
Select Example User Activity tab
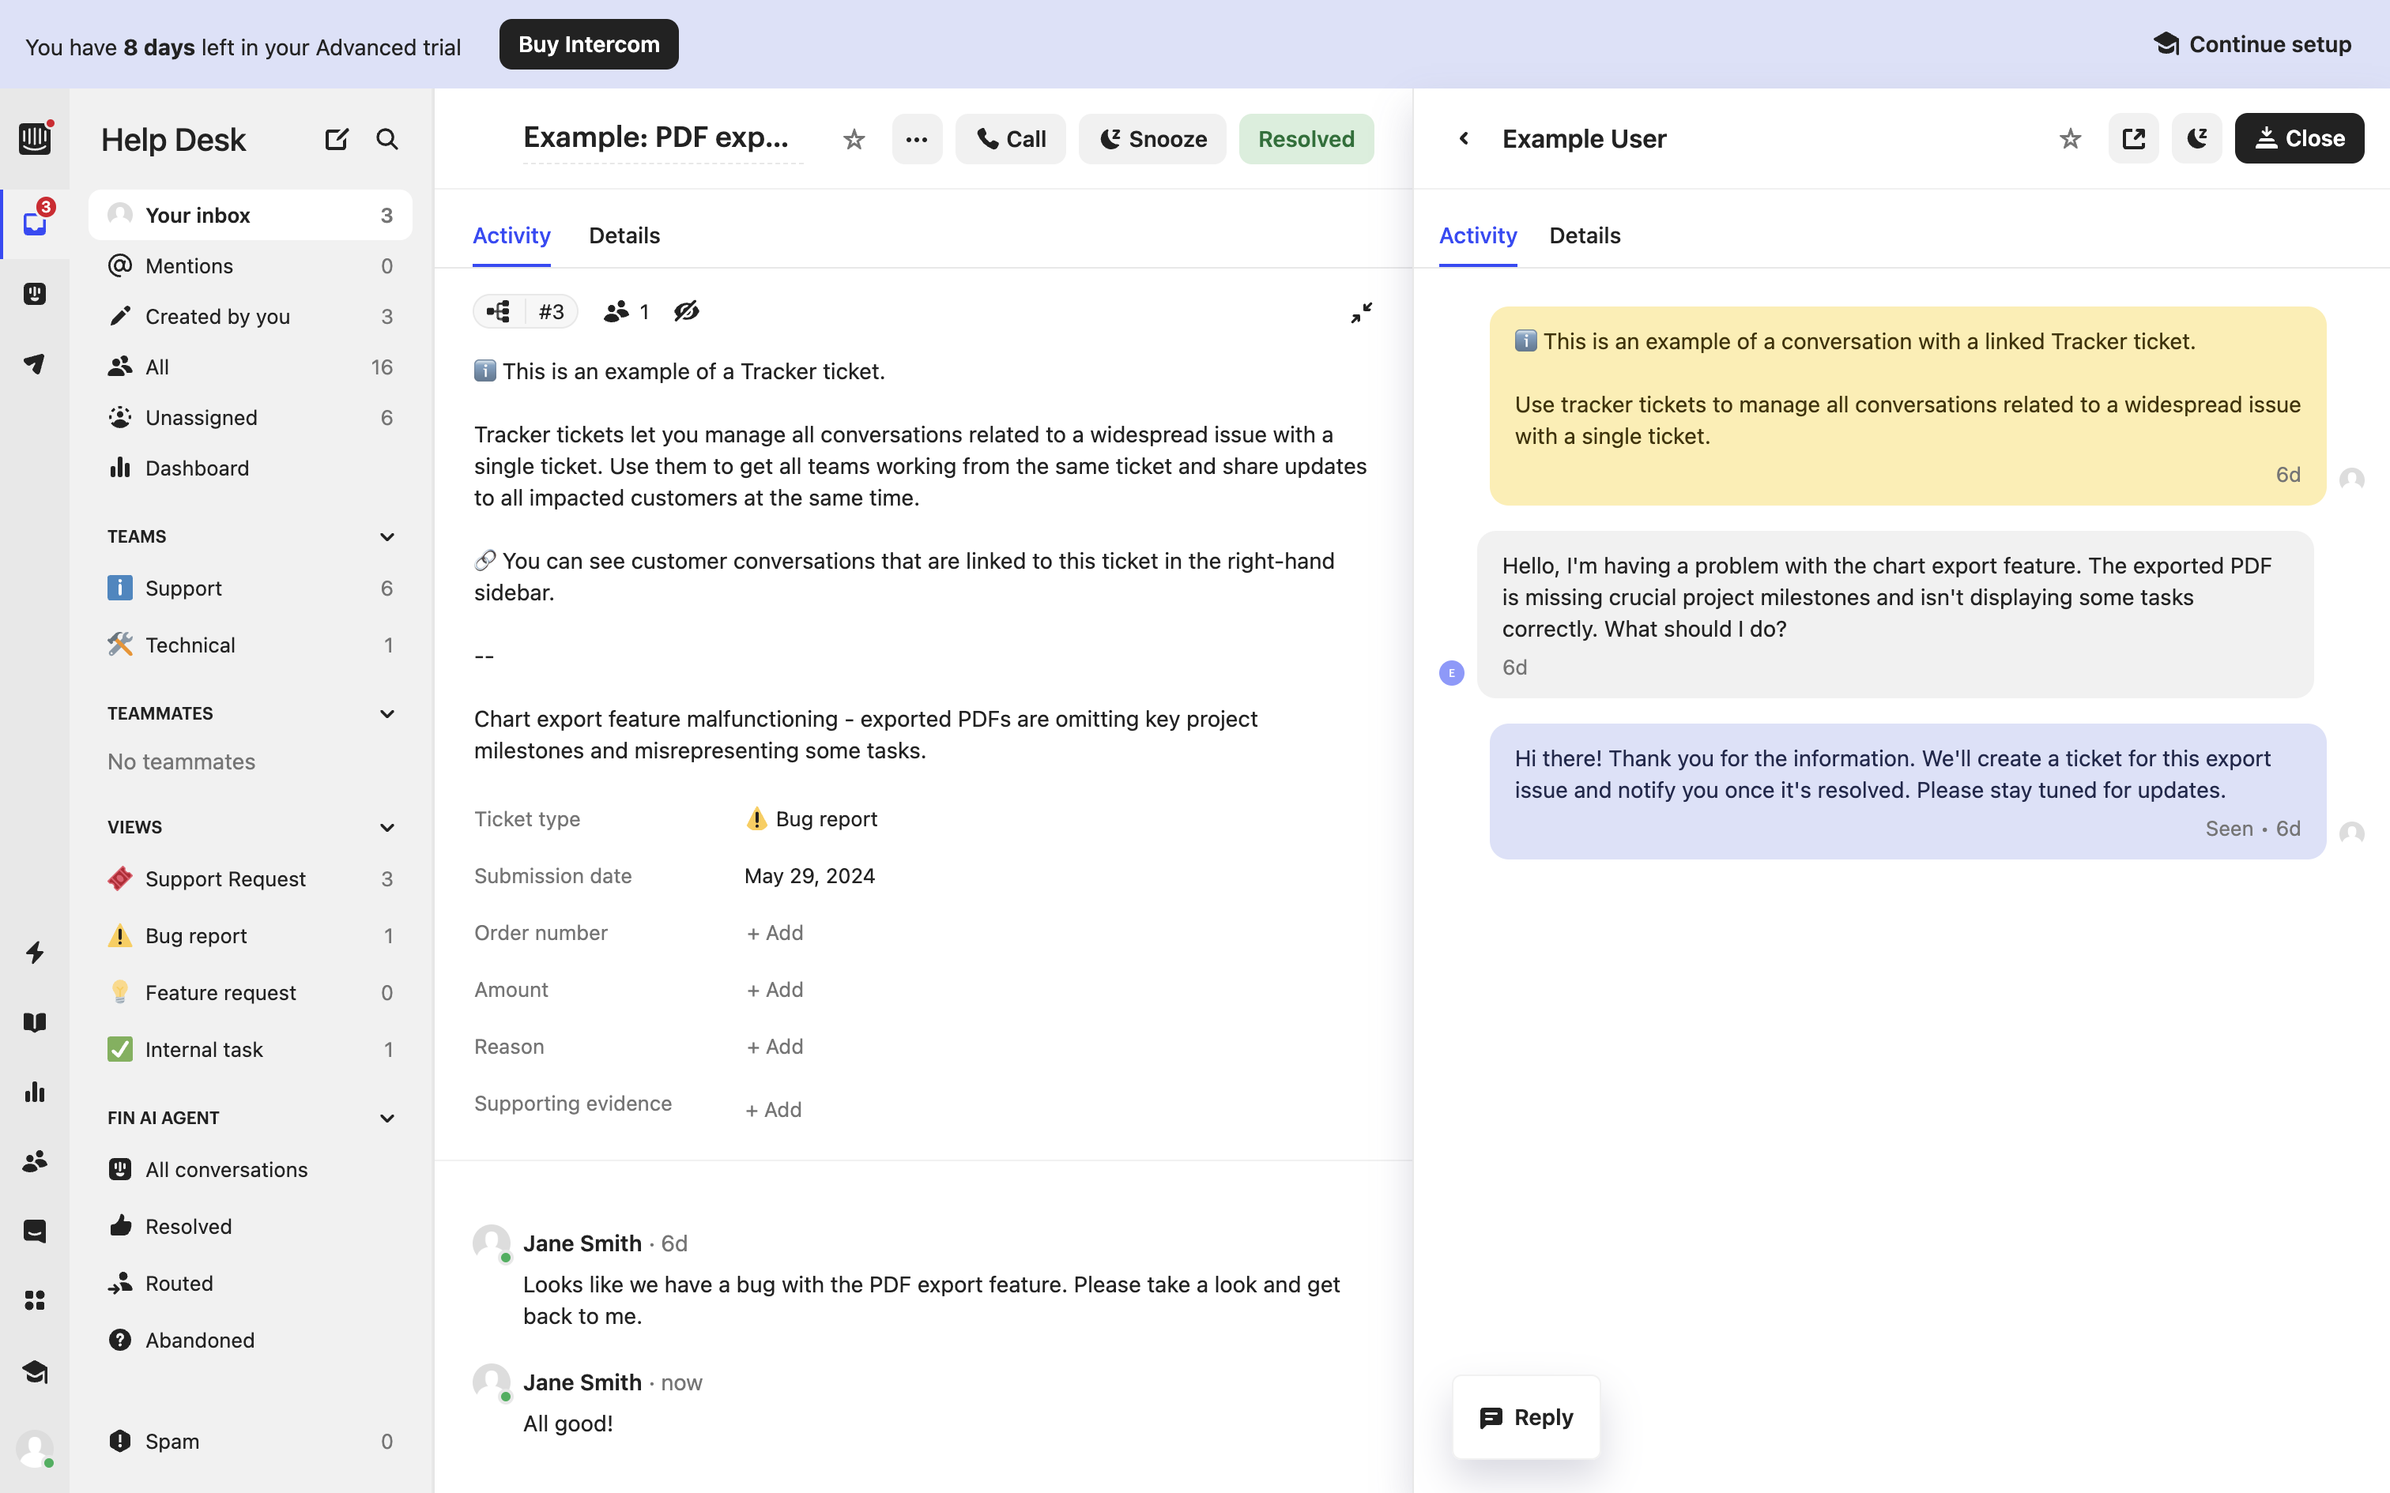coord(1477,236)
